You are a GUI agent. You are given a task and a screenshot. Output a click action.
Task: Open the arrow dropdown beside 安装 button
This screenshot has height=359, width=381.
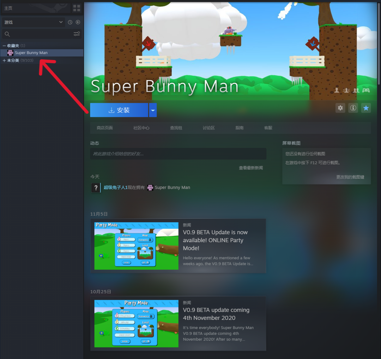pos(153,110)
